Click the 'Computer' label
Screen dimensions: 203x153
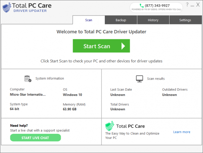[x=17, y=89]
